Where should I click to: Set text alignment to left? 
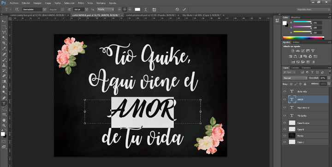click(119, 10)
